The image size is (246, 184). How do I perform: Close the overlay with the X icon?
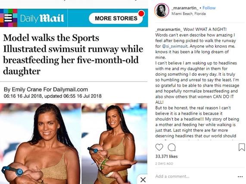tap(143, 180)
